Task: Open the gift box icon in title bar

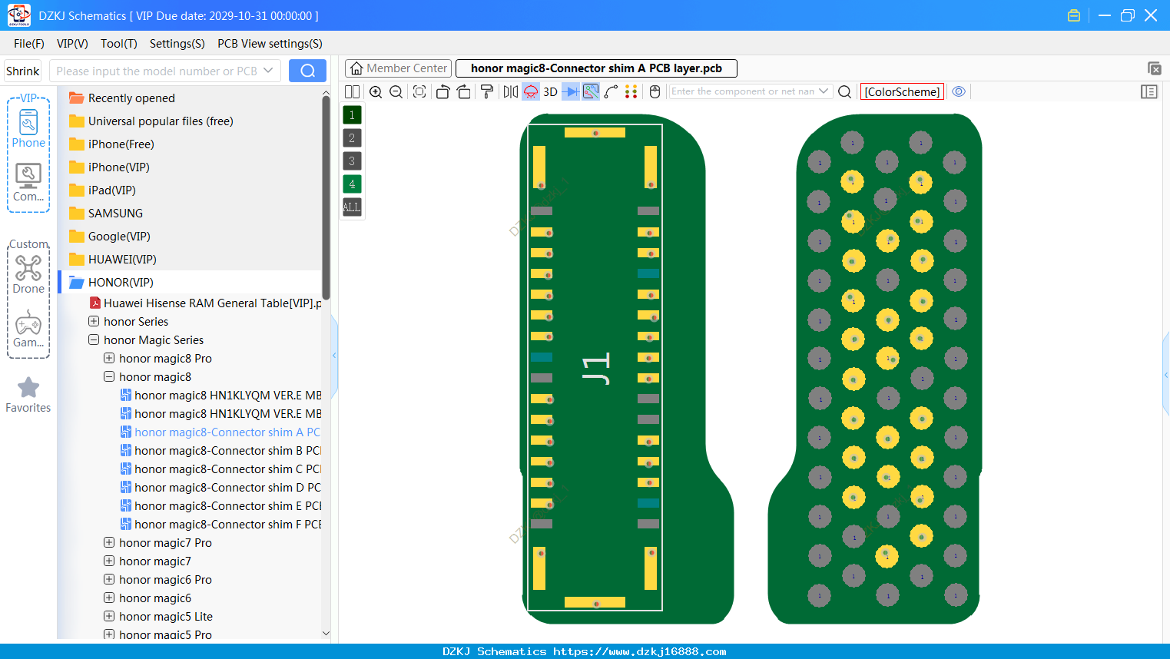Action: click(1074, 15)
